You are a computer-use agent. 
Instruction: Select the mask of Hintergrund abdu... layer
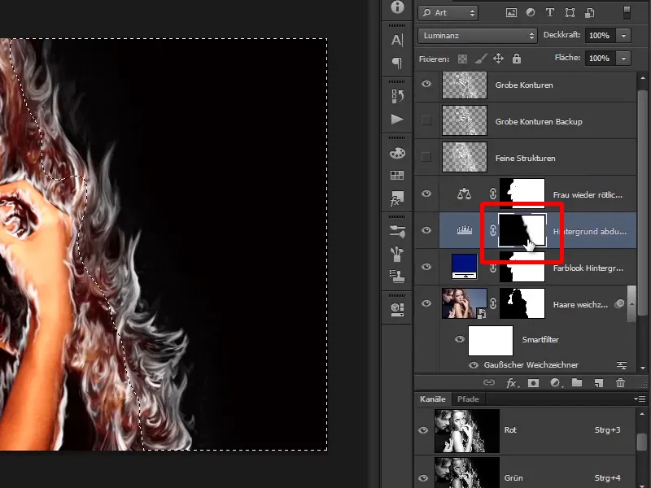[522, 230]
